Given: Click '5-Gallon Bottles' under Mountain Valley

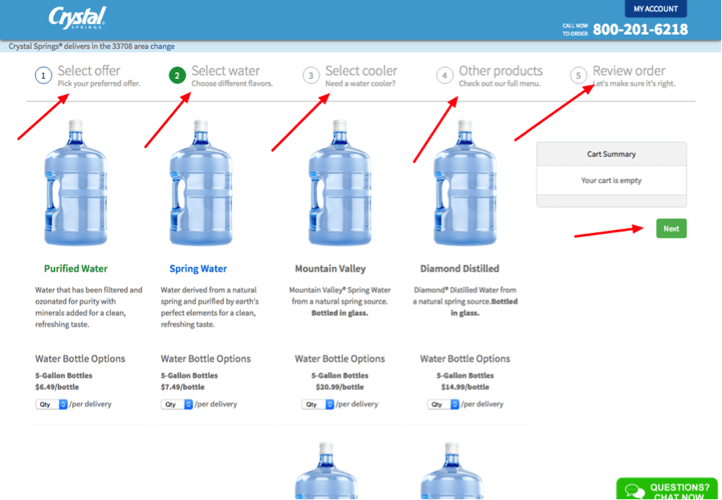Looking at the screenshot, I should click(340, 375).
